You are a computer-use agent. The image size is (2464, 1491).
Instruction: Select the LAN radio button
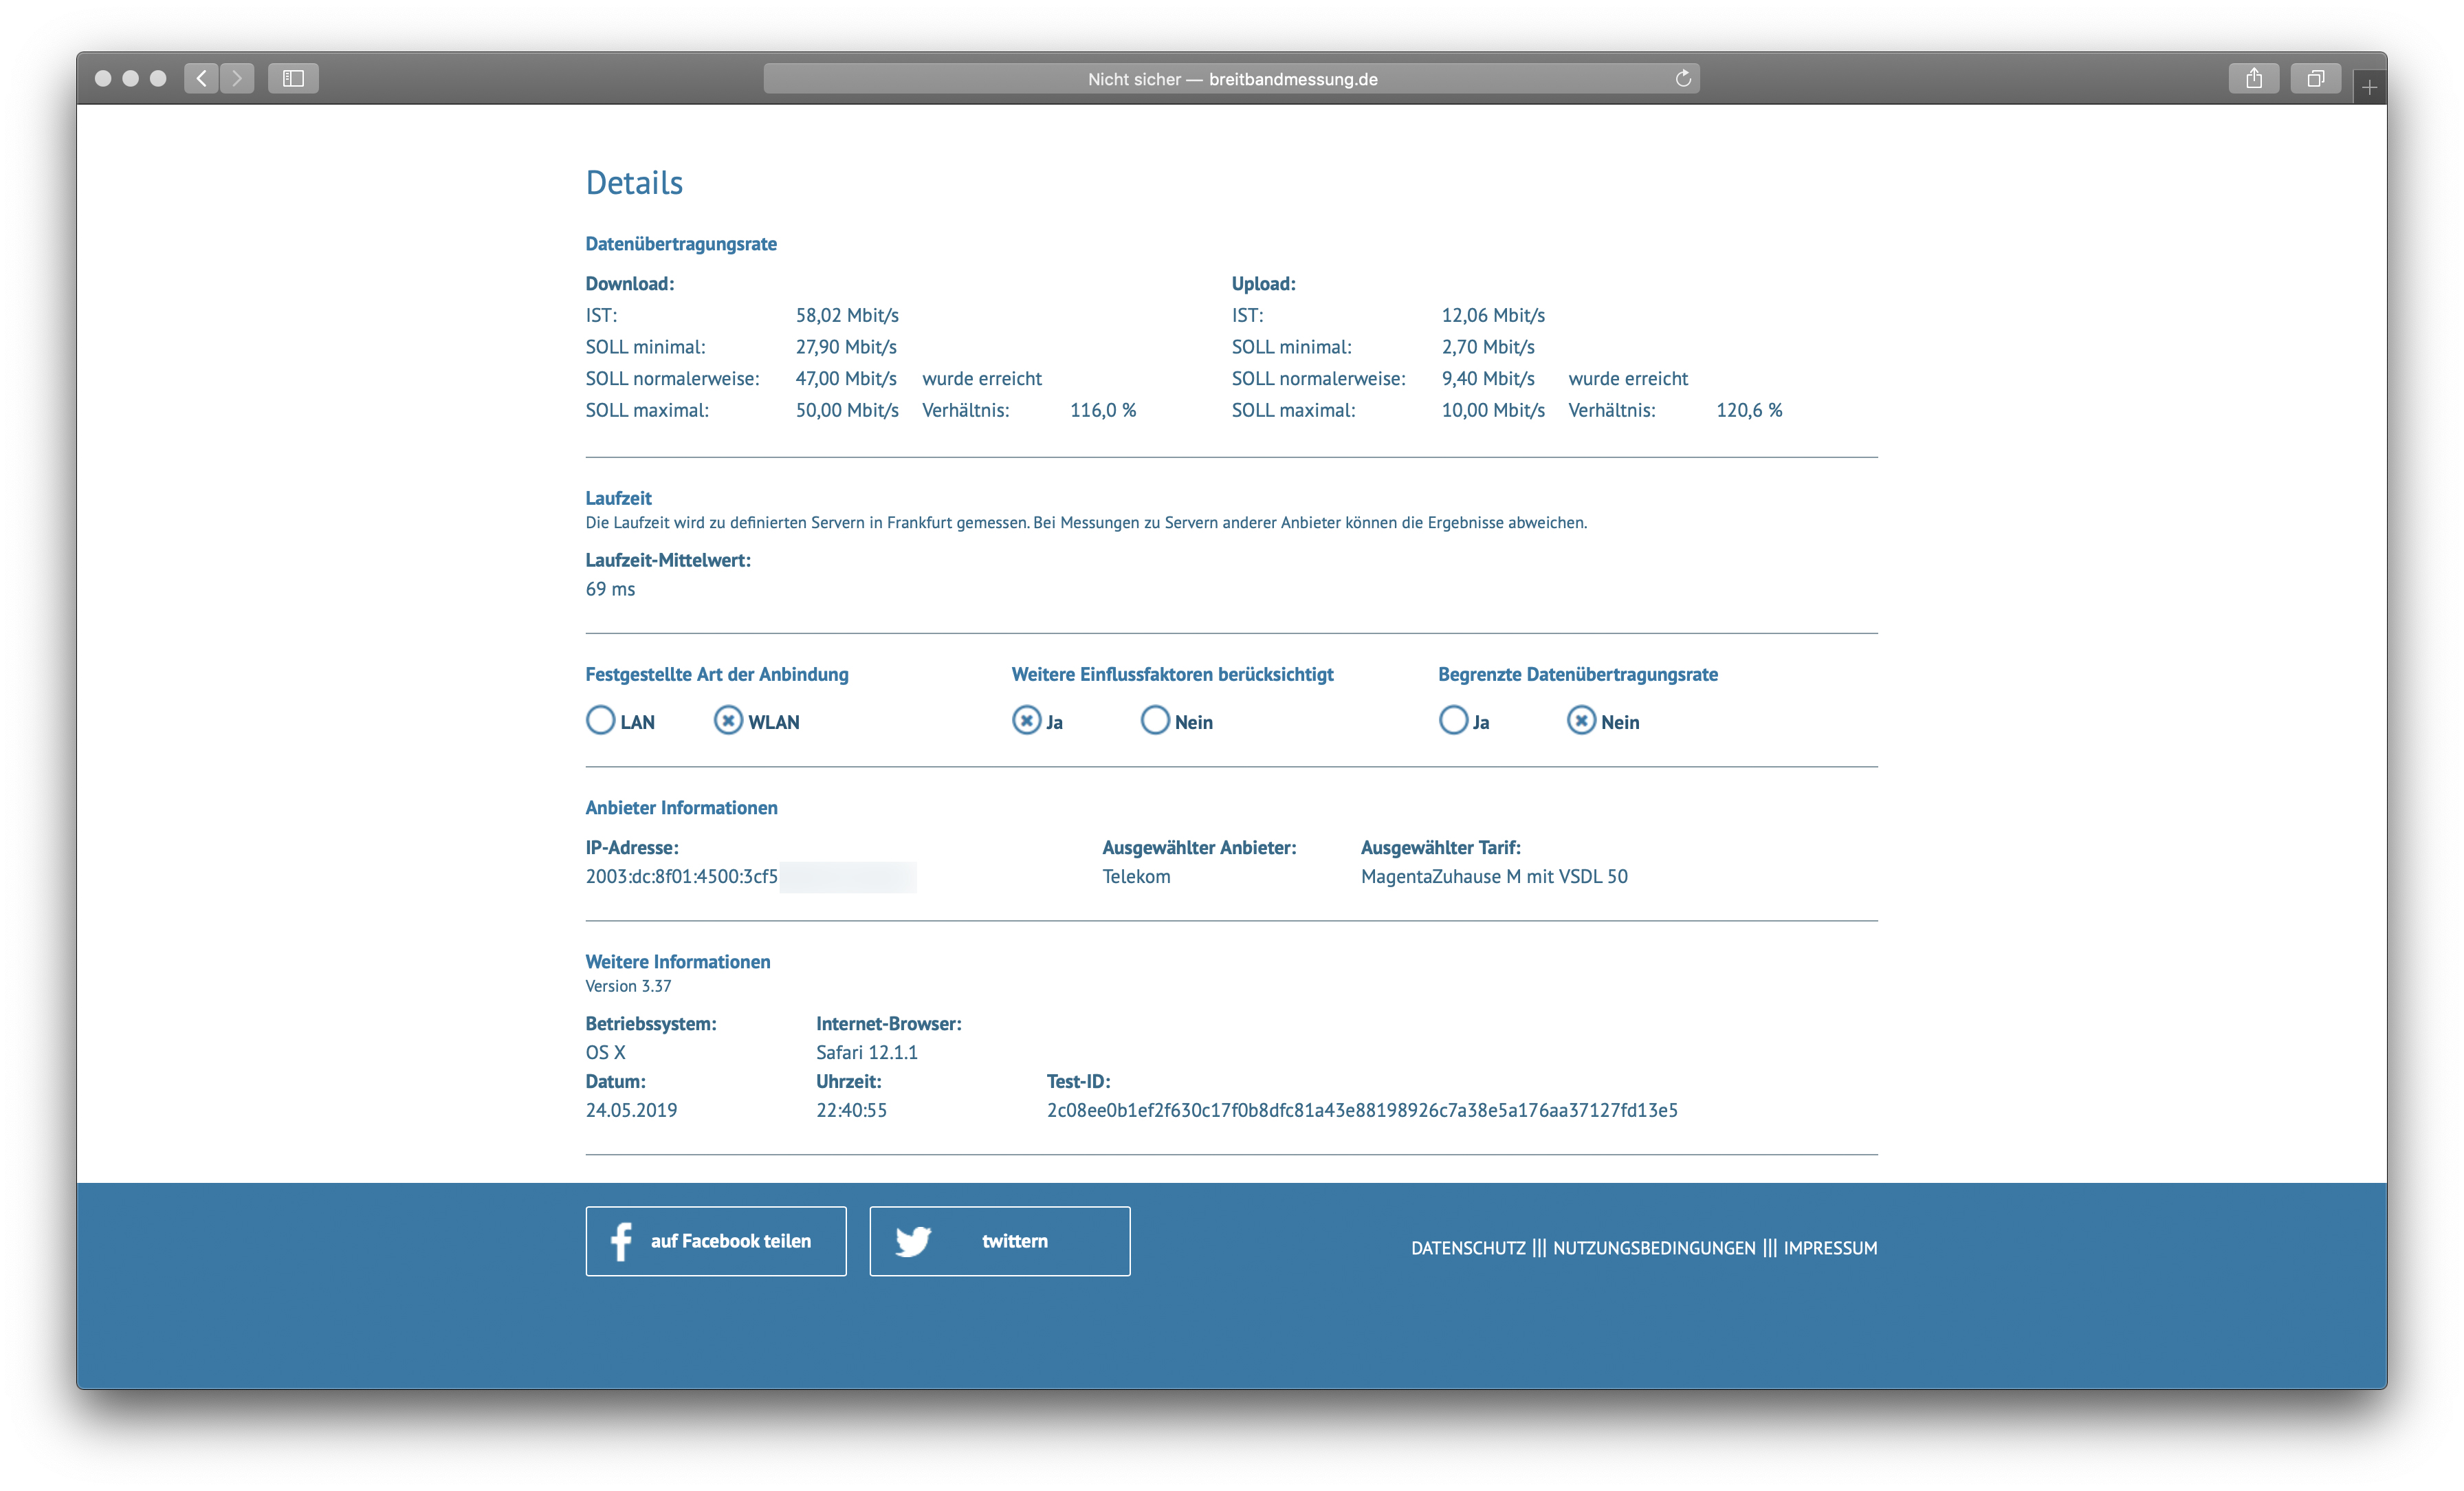pyautogui.click(x=600, y=721)
